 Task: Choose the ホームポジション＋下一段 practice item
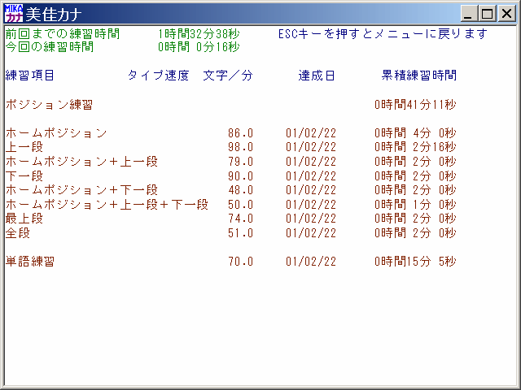[81, 190]
